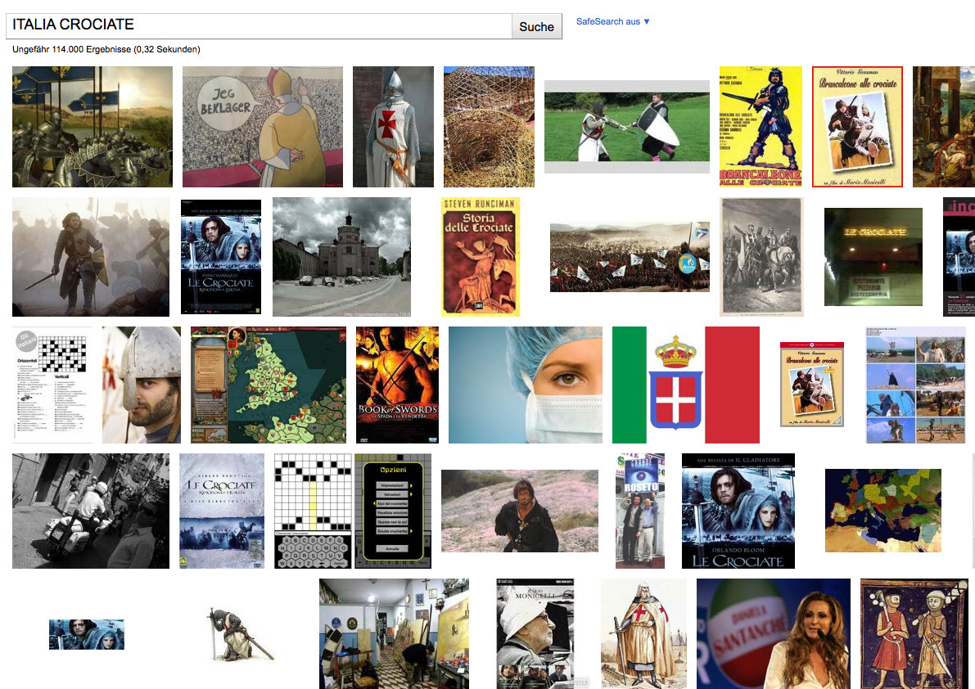Open the Ridley Scott Le Crociate snowy cover
This screenshot has height=689, width=975.
click(x=221, y=511)
